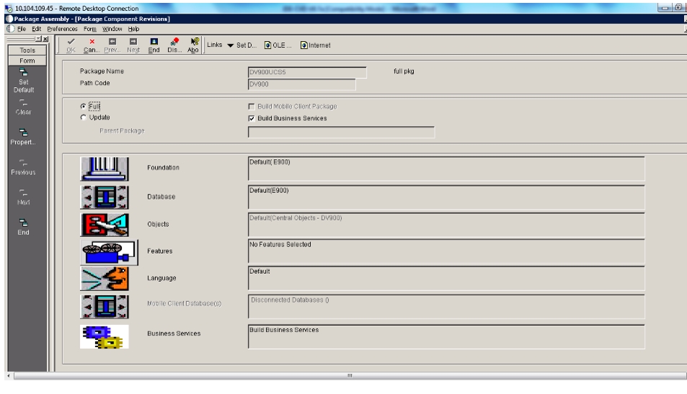Viewport: 687px width, 394px height.
Task: Click the Mobile Client Database image button
Action: pyautogui.click(x=105, y=306)
